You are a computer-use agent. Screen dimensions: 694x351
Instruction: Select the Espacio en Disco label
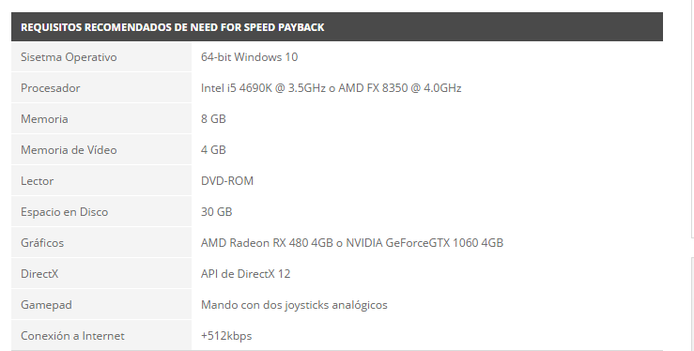(x=64, y=212)
